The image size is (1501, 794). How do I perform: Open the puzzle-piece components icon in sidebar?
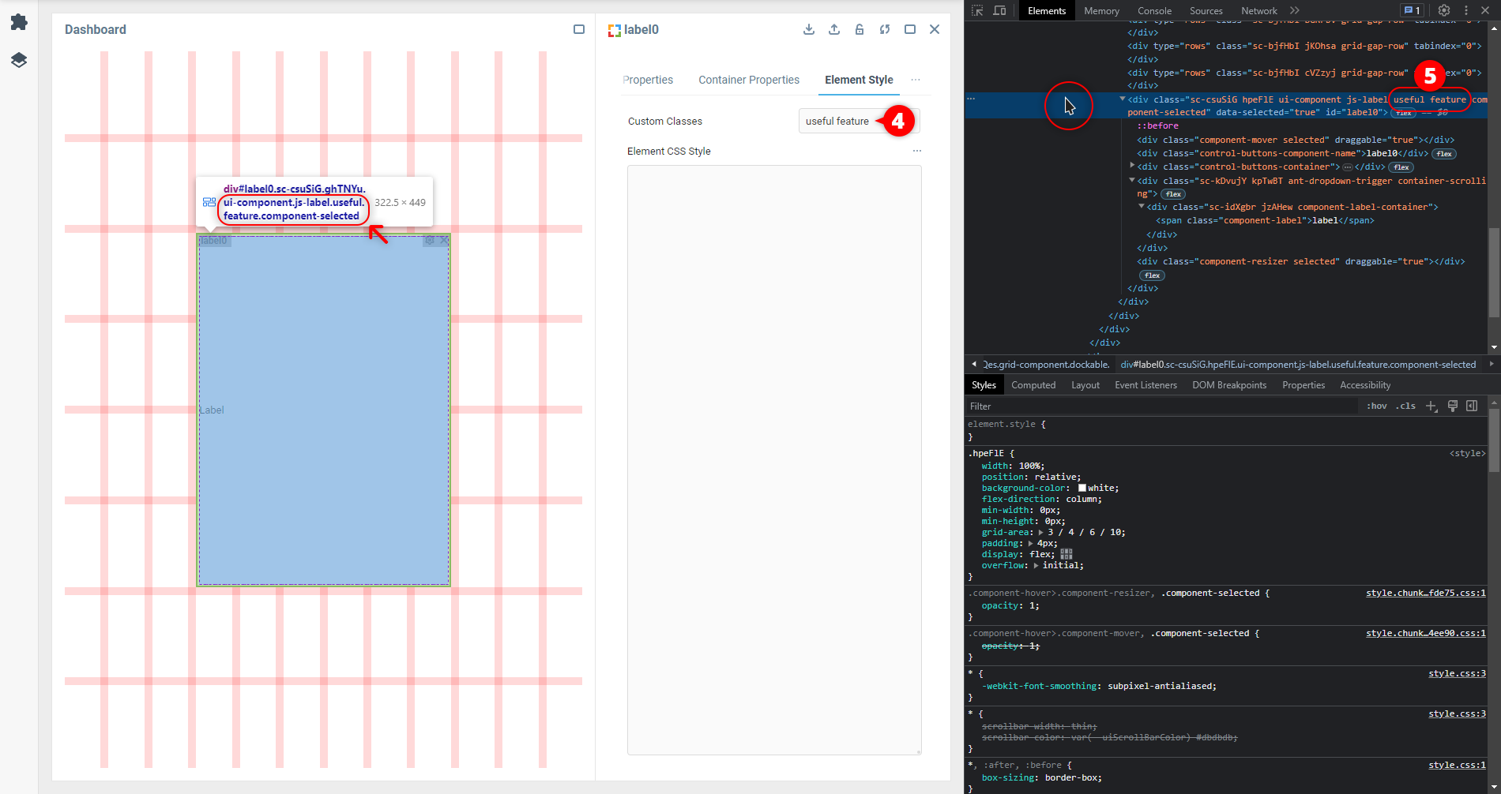[19, 22]
